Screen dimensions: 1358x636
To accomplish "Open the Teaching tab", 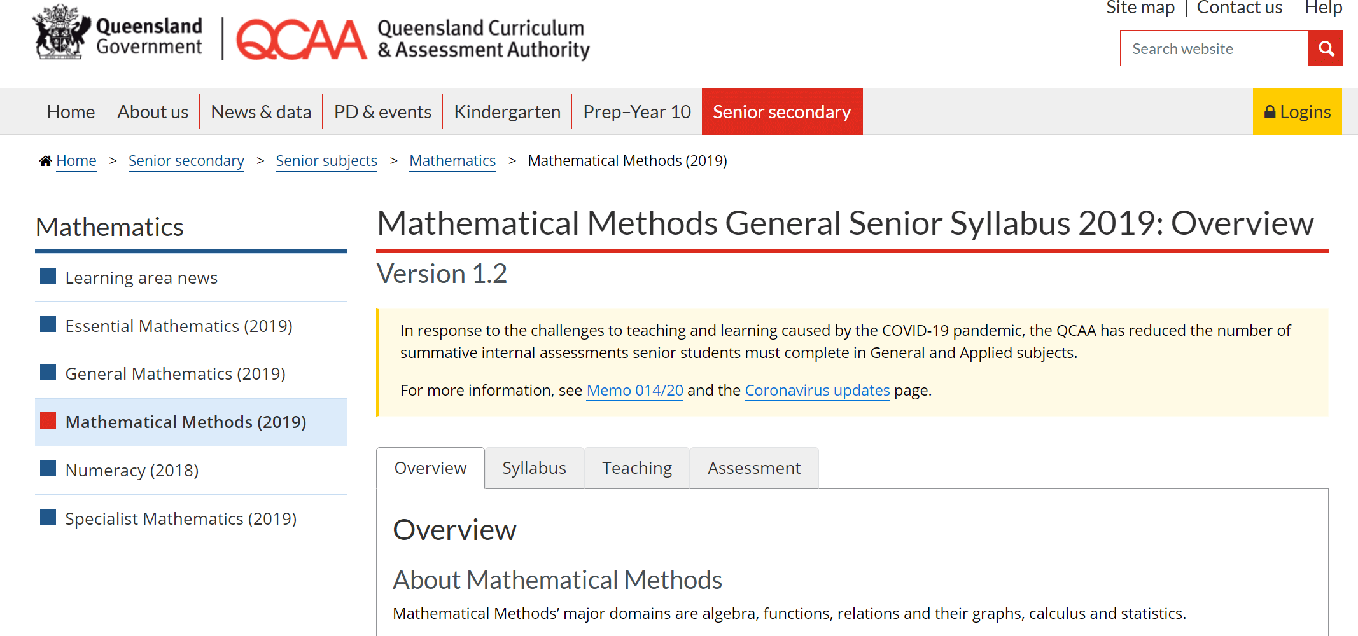I will [x=636, y=468].
